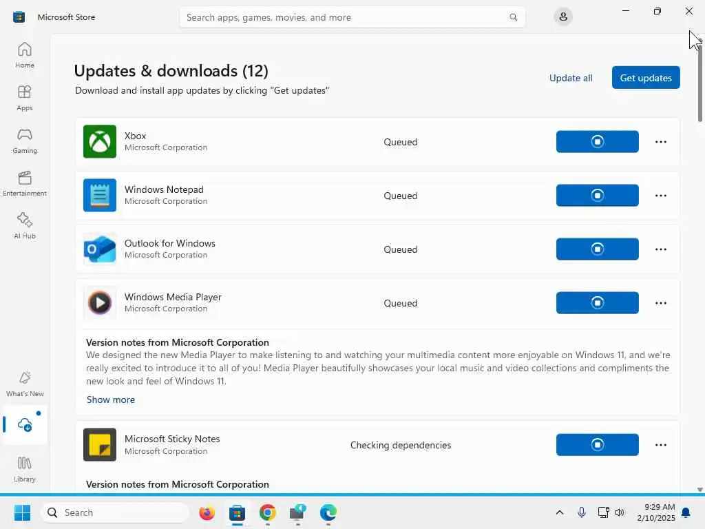This screenshot has height=529, width=705.
Task: Stop the queued Windows Media Player update
Action: [x=597, y=303]
